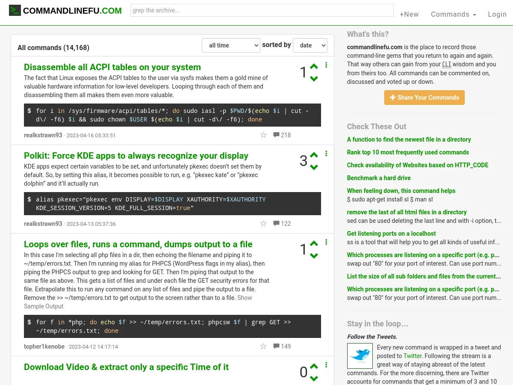The width and height of the screenshot is (513, 385).
Task: Open the sorted by 'date' dropdown
Action: pos(310,45)
